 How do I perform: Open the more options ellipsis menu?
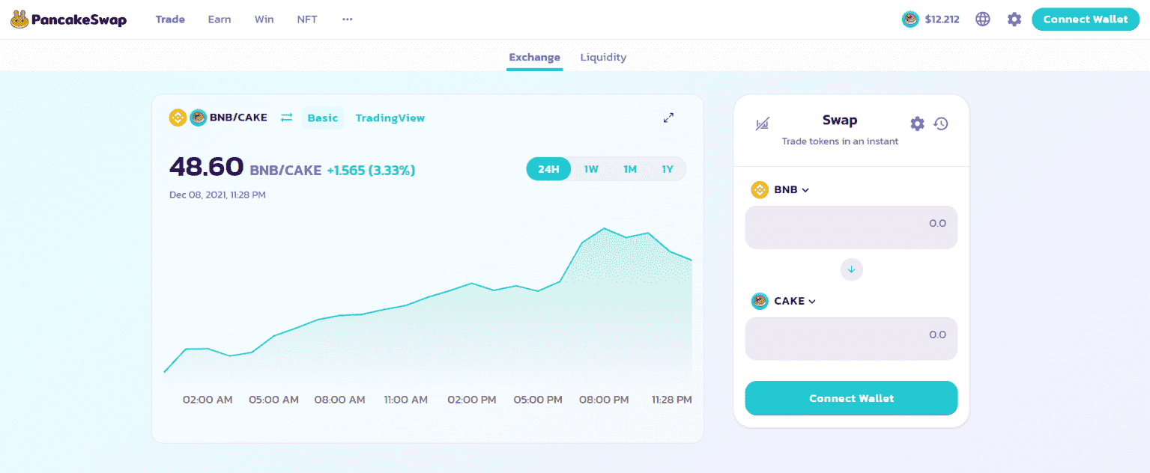[347, 19]
